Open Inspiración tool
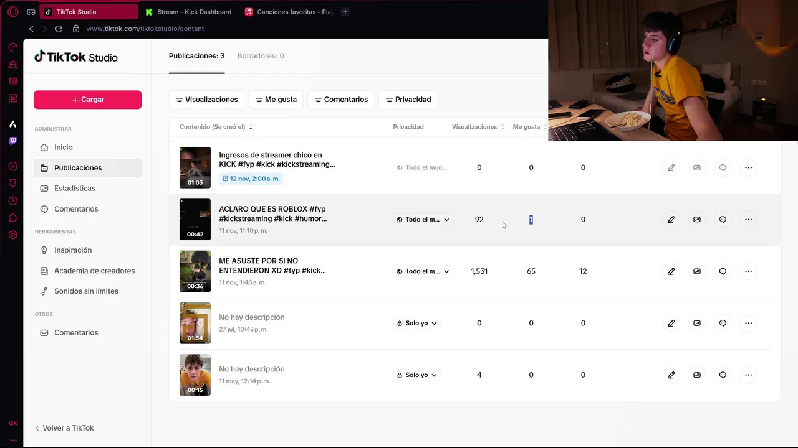Image resolution: width=798 pixels, height=448 pixels. pyautogui.click(x=87, y=250)
